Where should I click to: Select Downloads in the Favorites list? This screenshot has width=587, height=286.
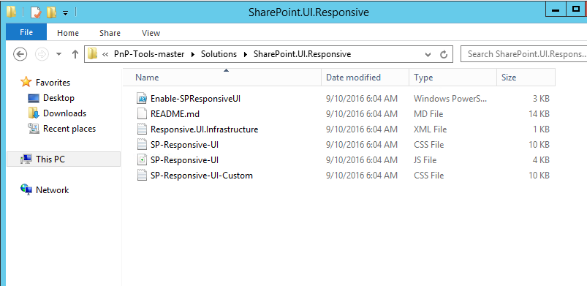[64, 113]
